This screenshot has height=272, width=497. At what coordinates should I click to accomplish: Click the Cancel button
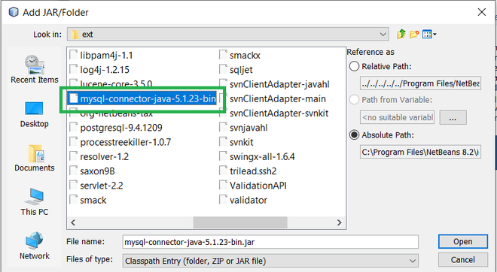click(463, 260)
